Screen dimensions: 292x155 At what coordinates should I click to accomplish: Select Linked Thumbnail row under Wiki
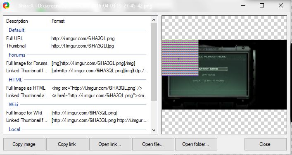tap(77, 120)
